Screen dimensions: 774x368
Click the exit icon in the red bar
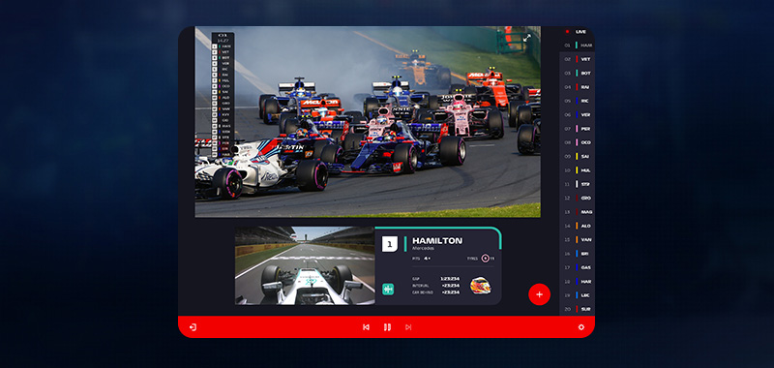(193, 327)
